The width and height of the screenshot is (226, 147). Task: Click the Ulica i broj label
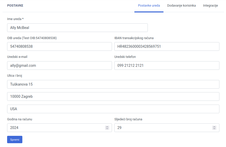click(x=16, y=76)
